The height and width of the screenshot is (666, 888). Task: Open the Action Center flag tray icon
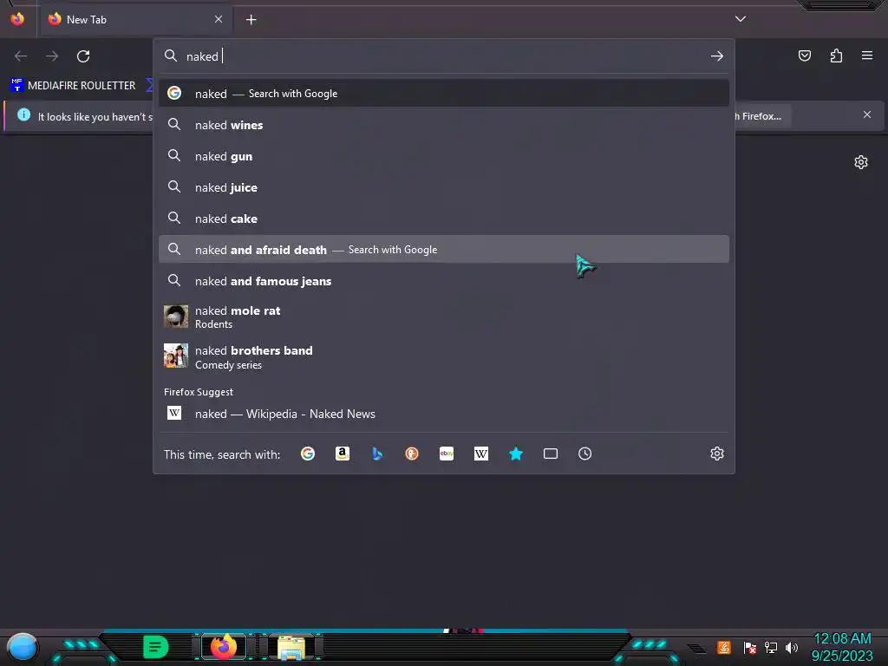(x=749, y=647)
